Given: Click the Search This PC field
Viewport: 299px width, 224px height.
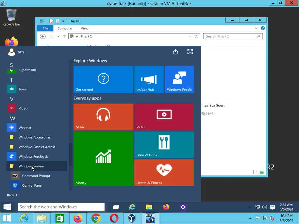Looking at the screenshot, I should click(x=233, y=36).
